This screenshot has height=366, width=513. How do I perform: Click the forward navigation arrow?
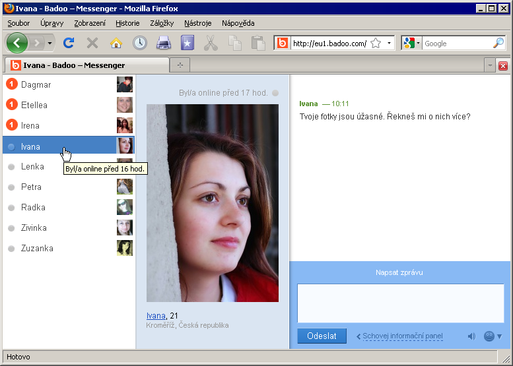point(37,43)
